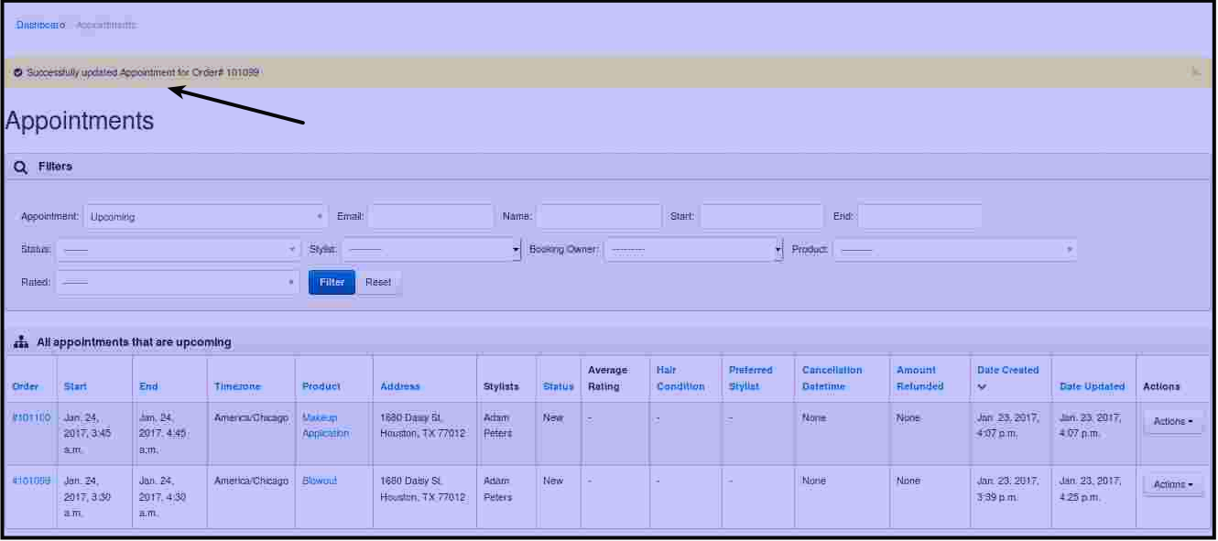Open the Rated filter dropdown
This screenshot has height=541, width=1218.
[178, 282]
